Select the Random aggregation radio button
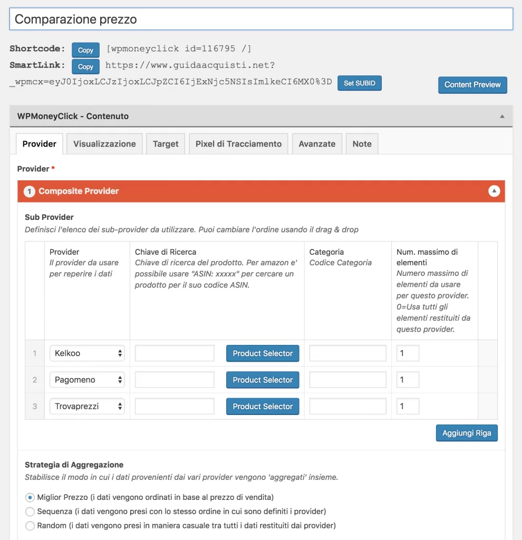This screenshot has width=522, height=540. [x=30, y=526]
